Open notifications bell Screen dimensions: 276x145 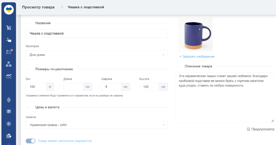click(x=9, y=100)
